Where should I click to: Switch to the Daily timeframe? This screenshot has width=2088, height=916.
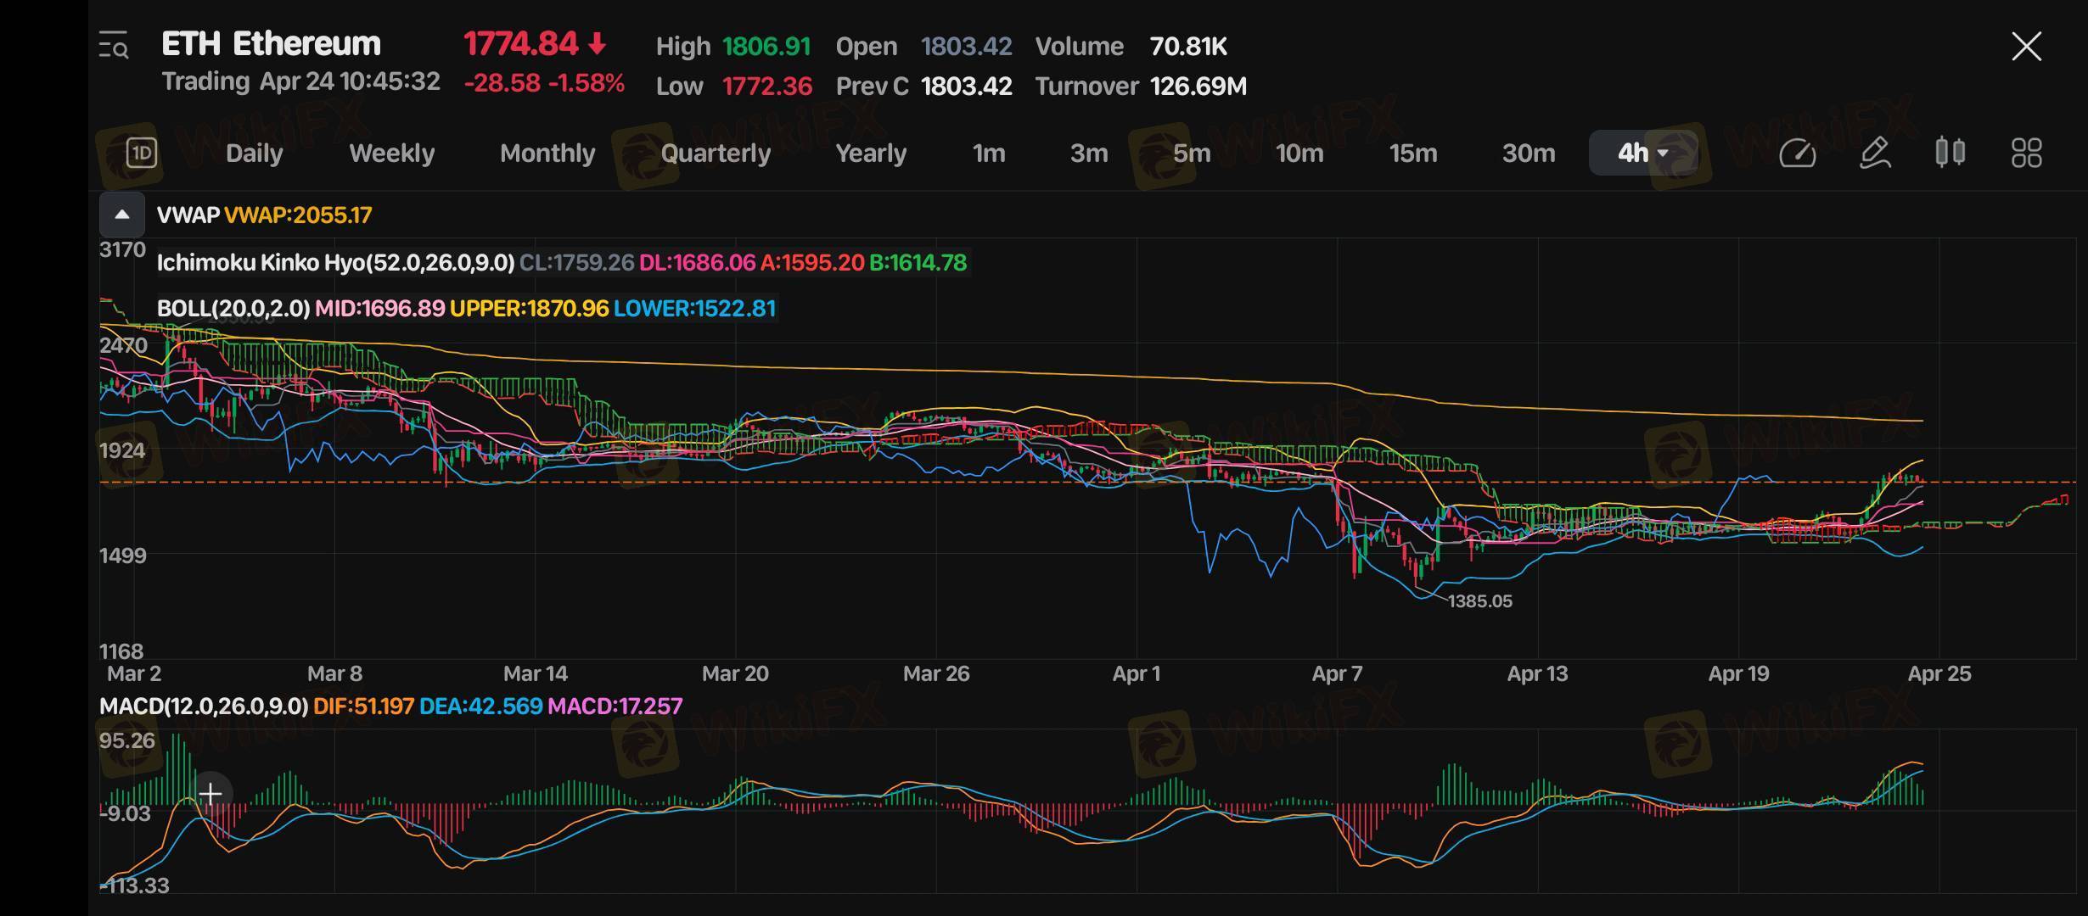tap(255, 153)
